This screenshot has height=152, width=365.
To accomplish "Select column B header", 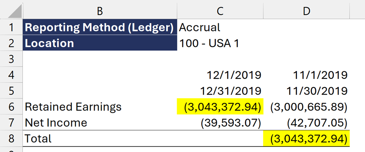I will click(x=100, y=11).
